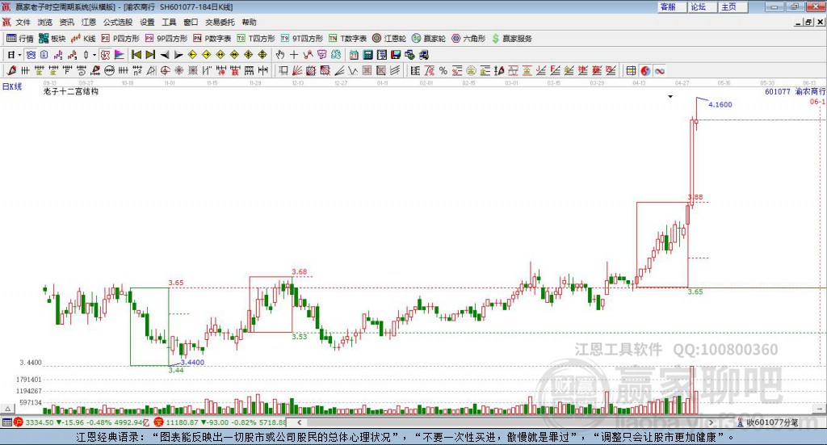This screenshot has height=445, width=827.
Task: Open the 设置 menu
Action: 147,22
